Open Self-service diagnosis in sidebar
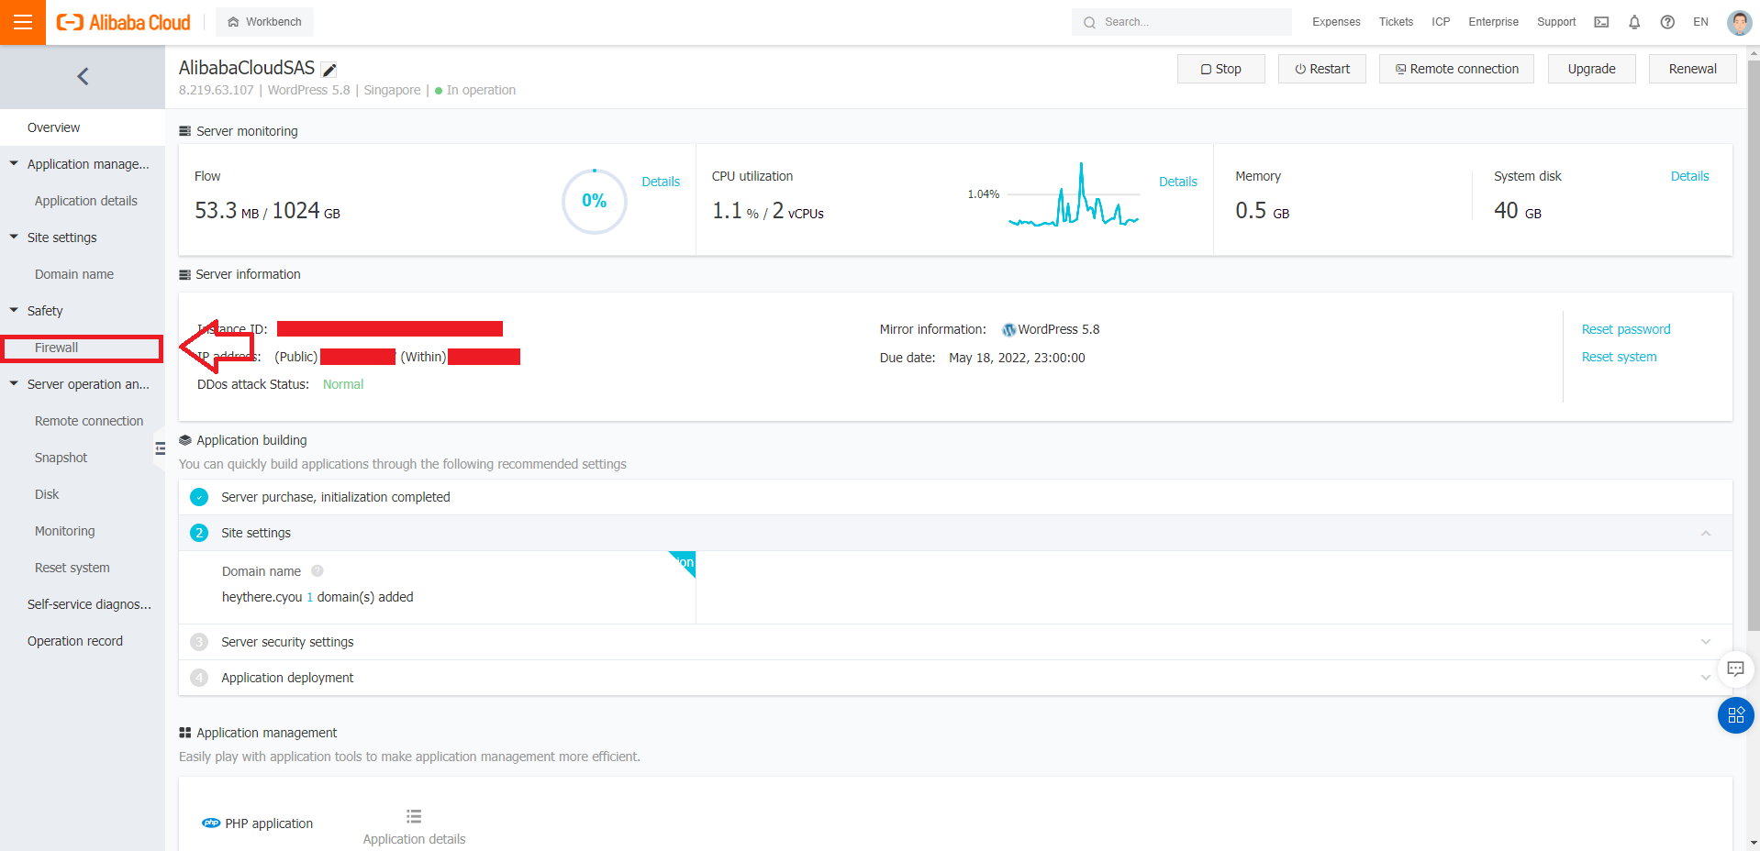Viewport: 1760px width, 851px height. (89, 604)
